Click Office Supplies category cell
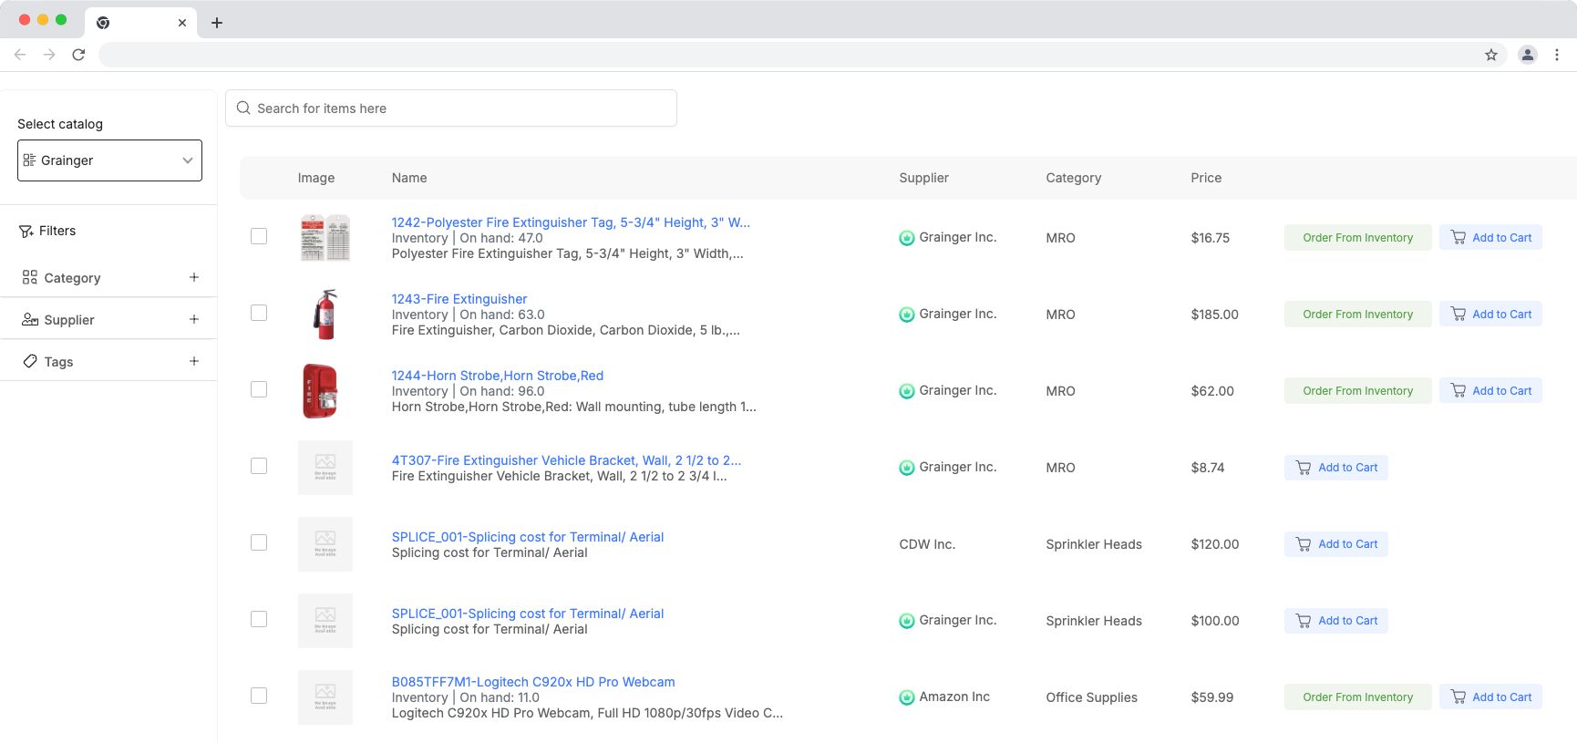Viewport: 1577px width, 743px height. click(1092, 697)
